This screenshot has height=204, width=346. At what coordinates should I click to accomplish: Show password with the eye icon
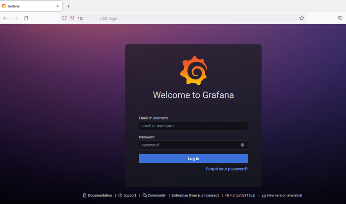pos(242,145)
